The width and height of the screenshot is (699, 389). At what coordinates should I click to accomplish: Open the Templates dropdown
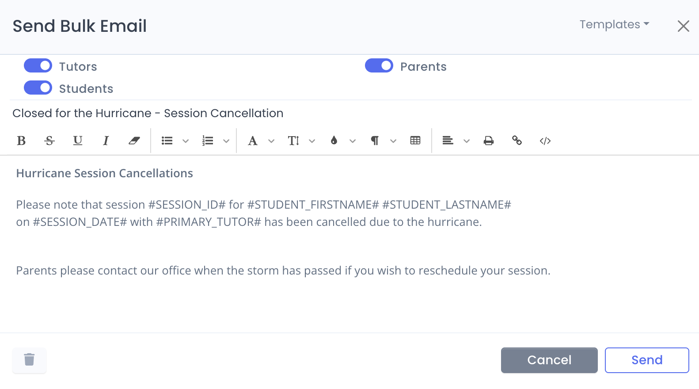tap(615, 25)
